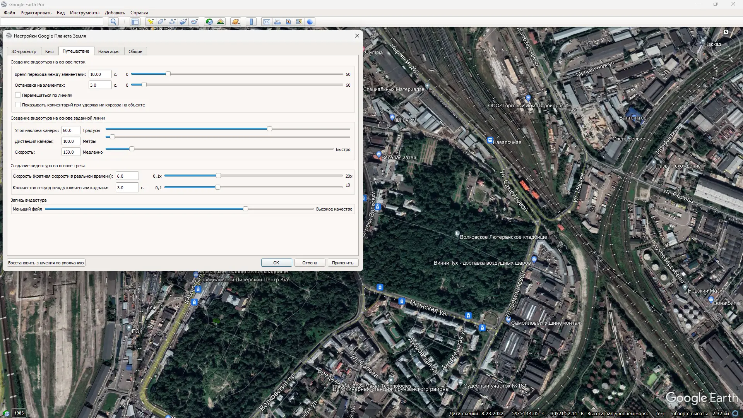Image resolution: width=743 pixels, height=418 pixels.
Task: Select the Add Polygon tool
Action: (161, 22)
